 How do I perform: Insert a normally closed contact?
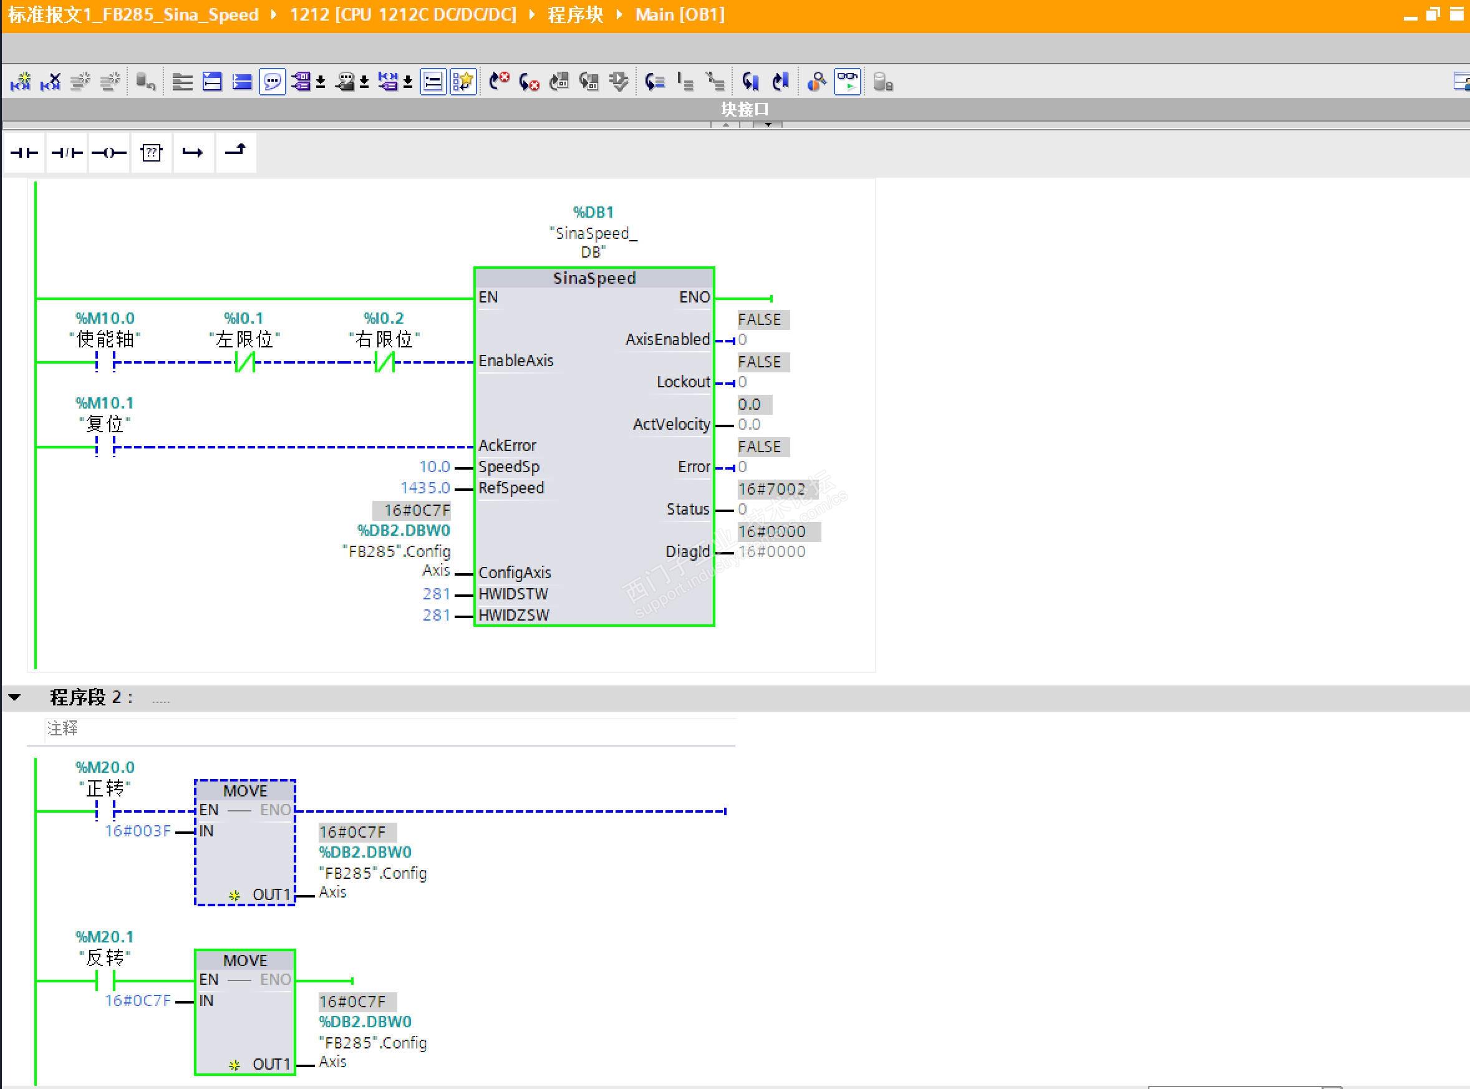(x=67, y=153)
